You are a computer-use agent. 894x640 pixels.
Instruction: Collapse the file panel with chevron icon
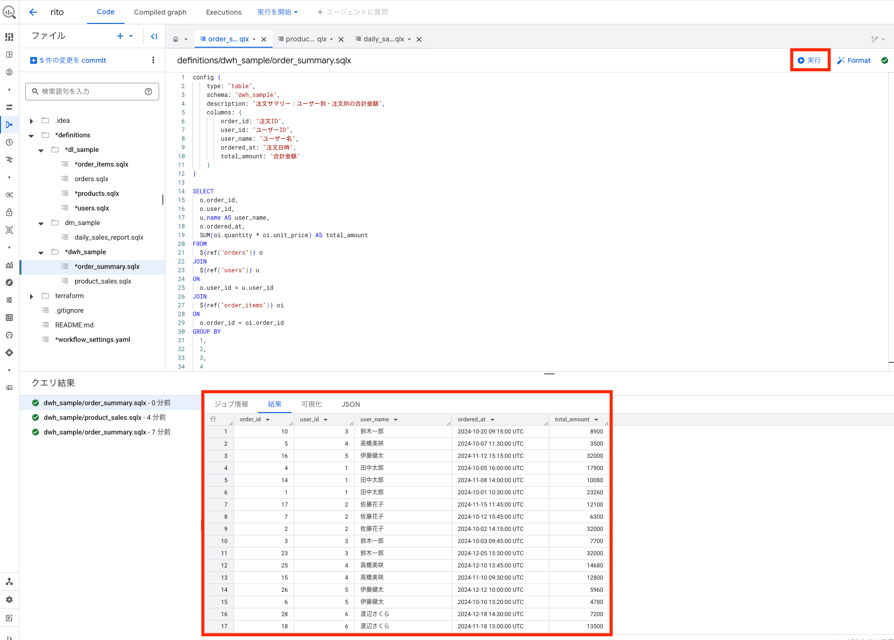(x=154, y=36)
